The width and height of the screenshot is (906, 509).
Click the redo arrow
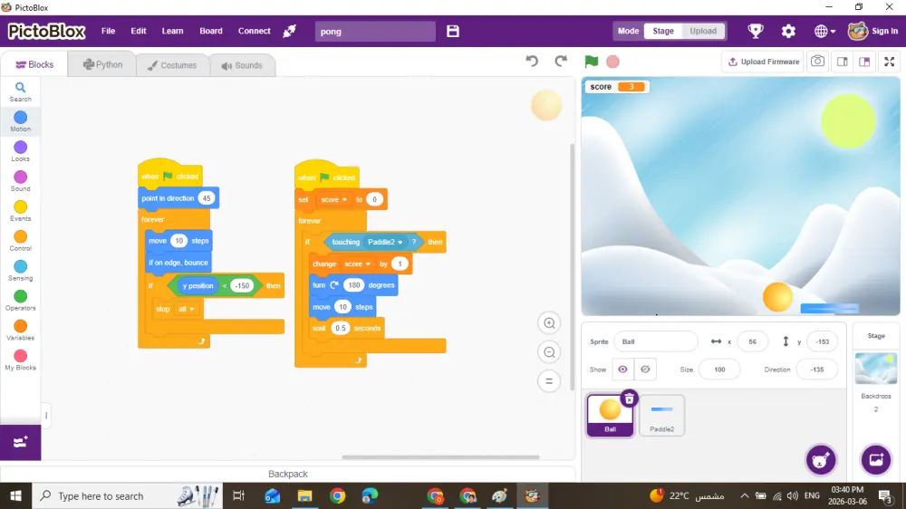pyautogui.click(x=561, y=62)
